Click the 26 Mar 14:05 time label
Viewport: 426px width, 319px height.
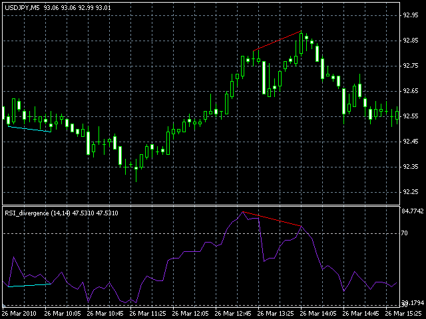[318, 314]
